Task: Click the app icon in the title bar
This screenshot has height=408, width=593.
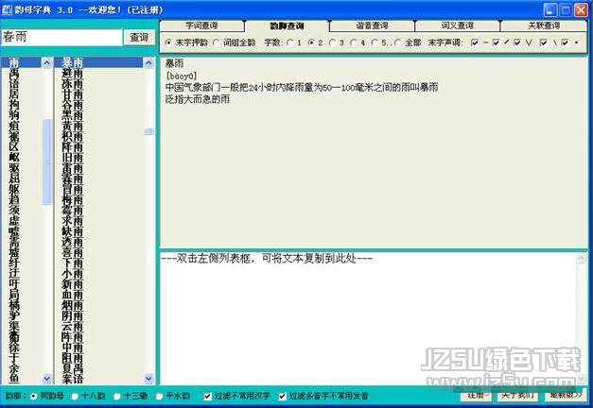Action: click(x=7, y=9)
